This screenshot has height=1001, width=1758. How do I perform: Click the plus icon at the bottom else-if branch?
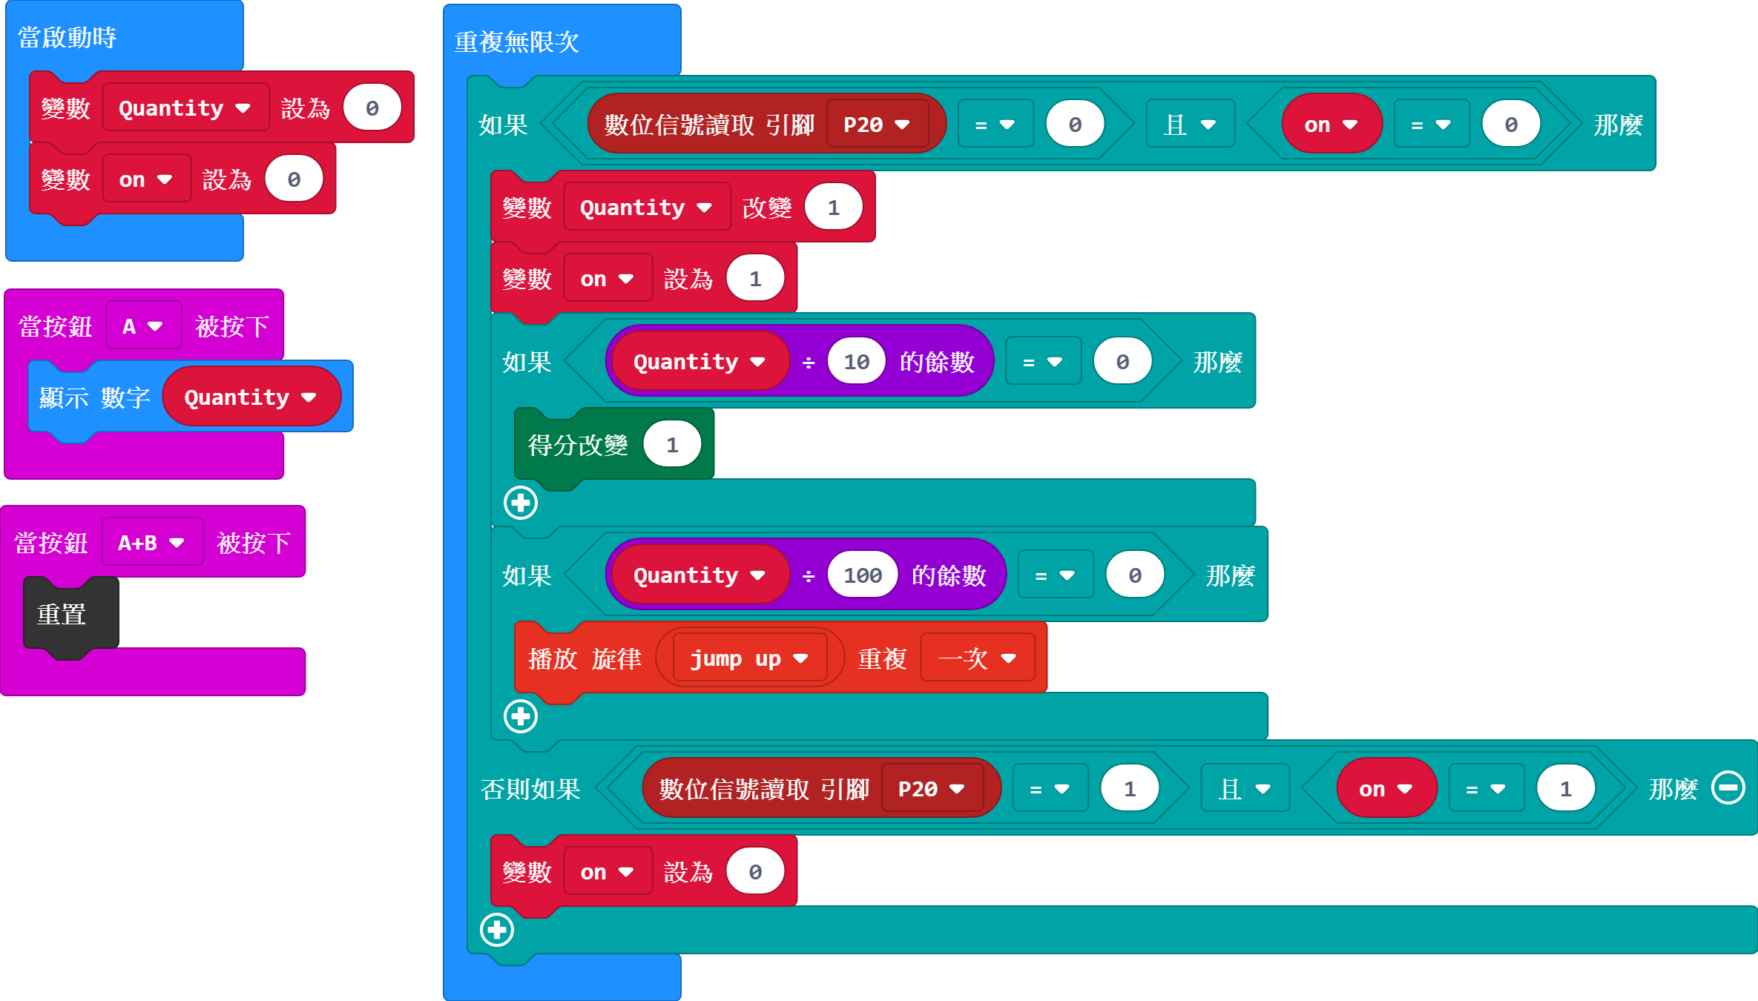pyautogui.click(x=496, y=931)
